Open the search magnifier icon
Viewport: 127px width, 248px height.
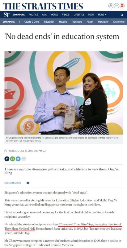(x=122, y=15)
